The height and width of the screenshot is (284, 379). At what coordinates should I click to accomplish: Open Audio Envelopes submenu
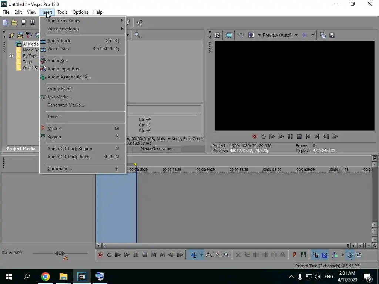83,21
